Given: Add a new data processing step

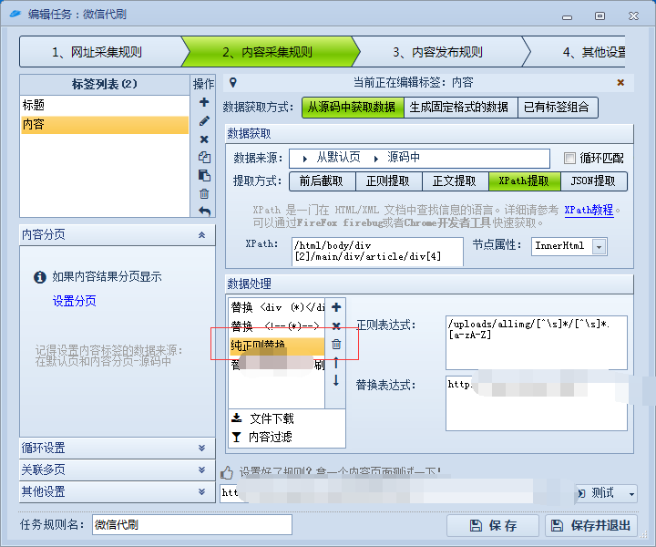Looking at the screenshot, I should pos(335,307).
